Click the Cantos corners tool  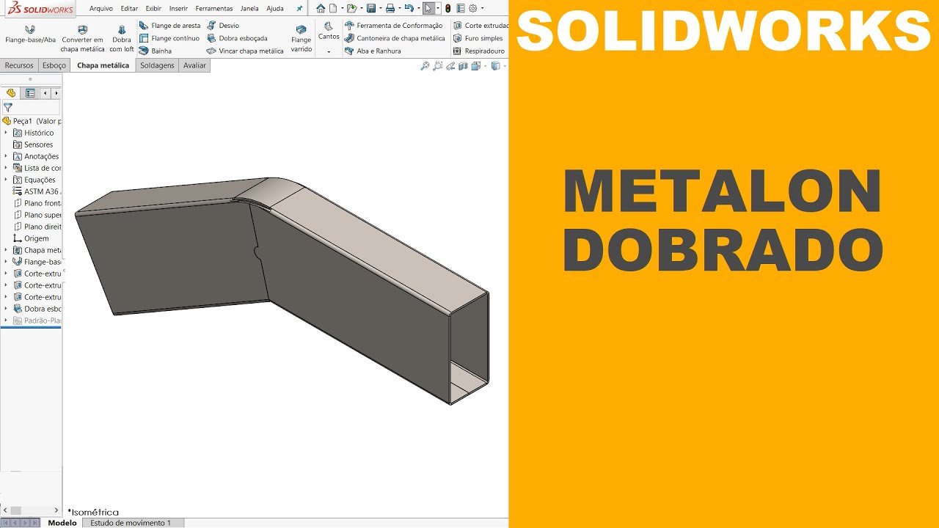point(329,31)
